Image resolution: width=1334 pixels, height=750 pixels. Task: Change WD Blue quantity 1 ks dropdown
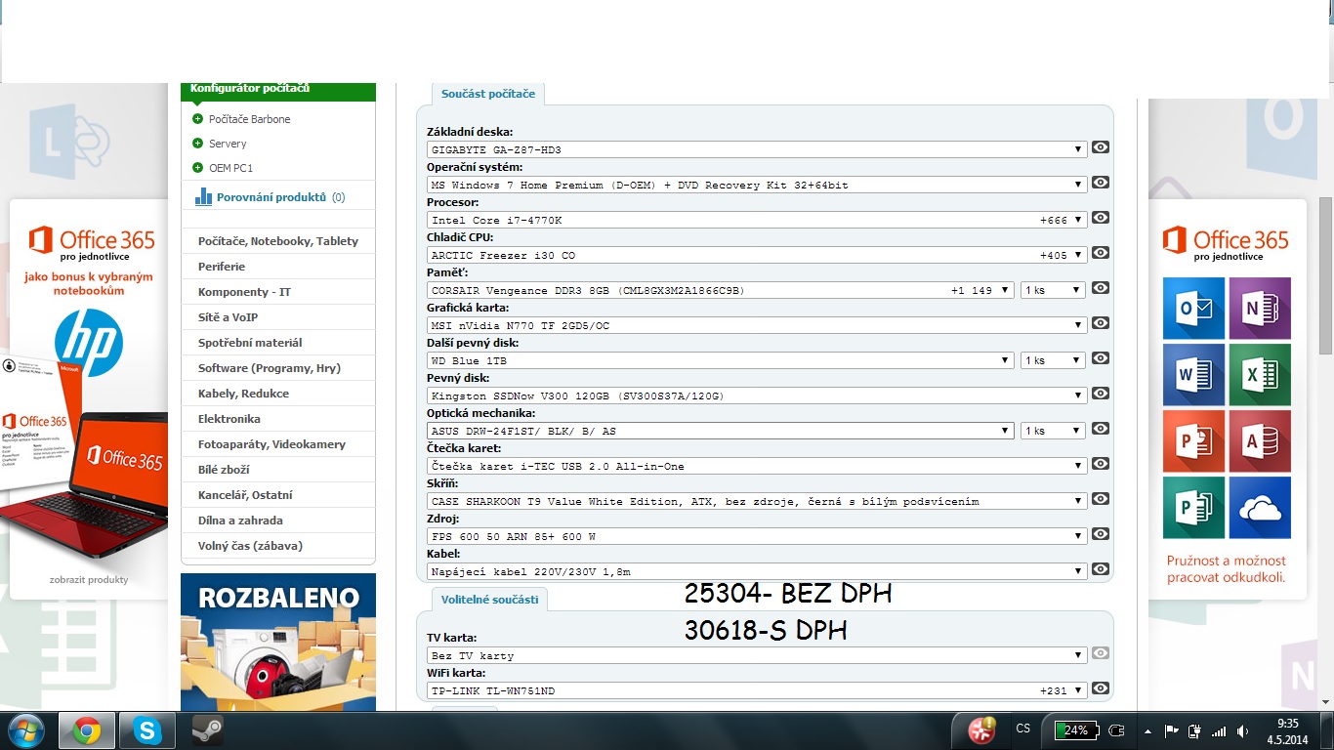coord(1053,360)
